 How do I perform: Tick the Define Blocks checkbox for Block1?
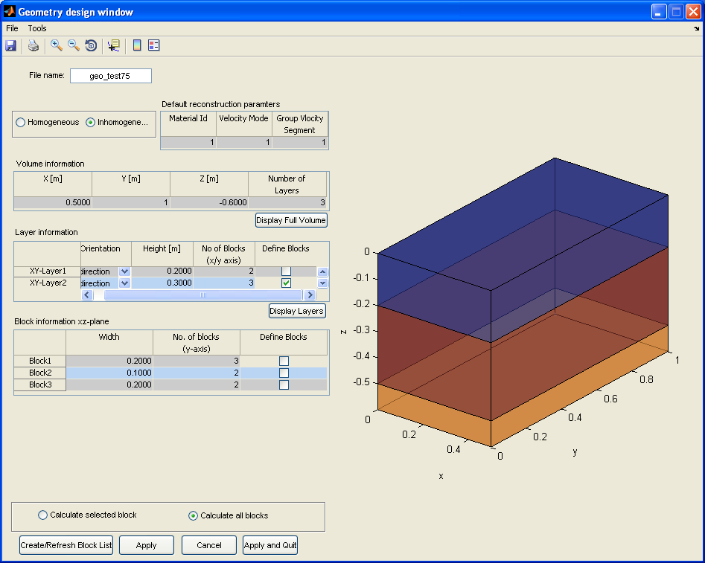pos(284,361)
